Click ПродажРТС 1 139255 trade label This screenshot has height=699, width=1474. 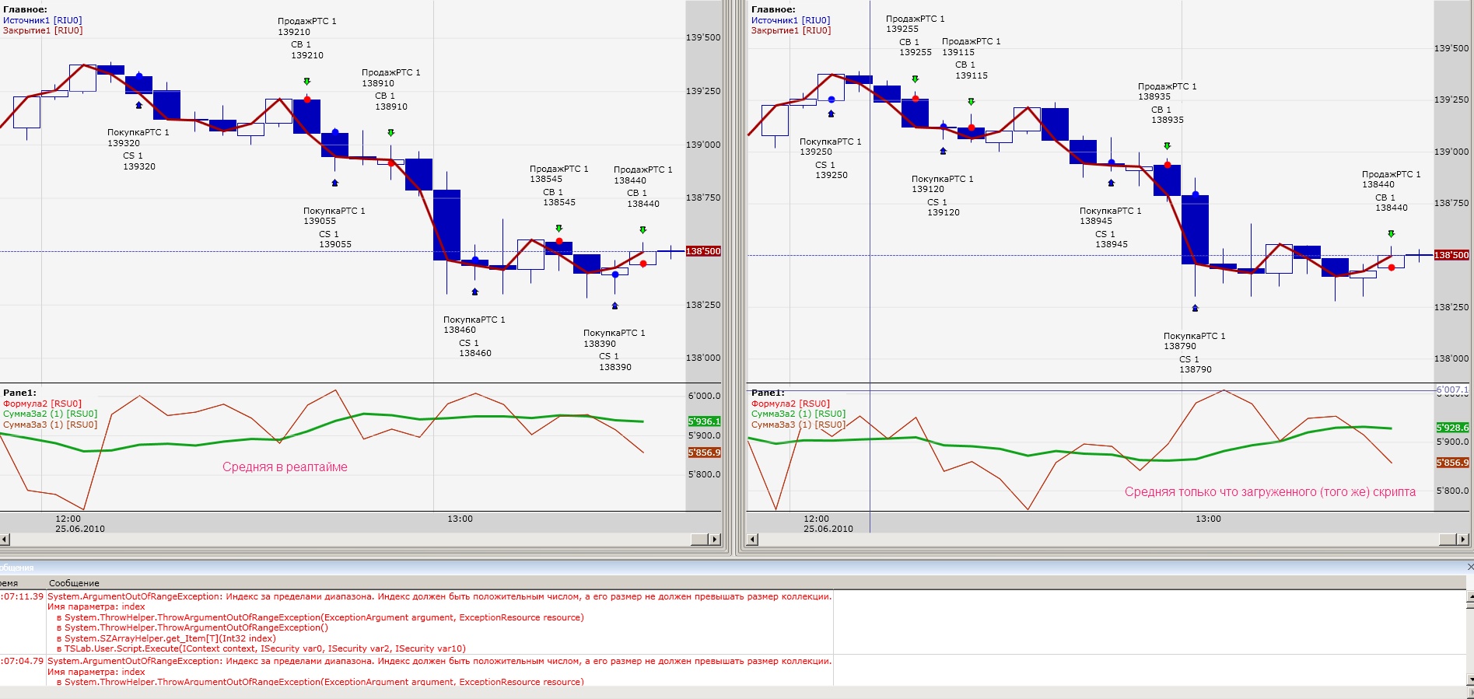915,24
